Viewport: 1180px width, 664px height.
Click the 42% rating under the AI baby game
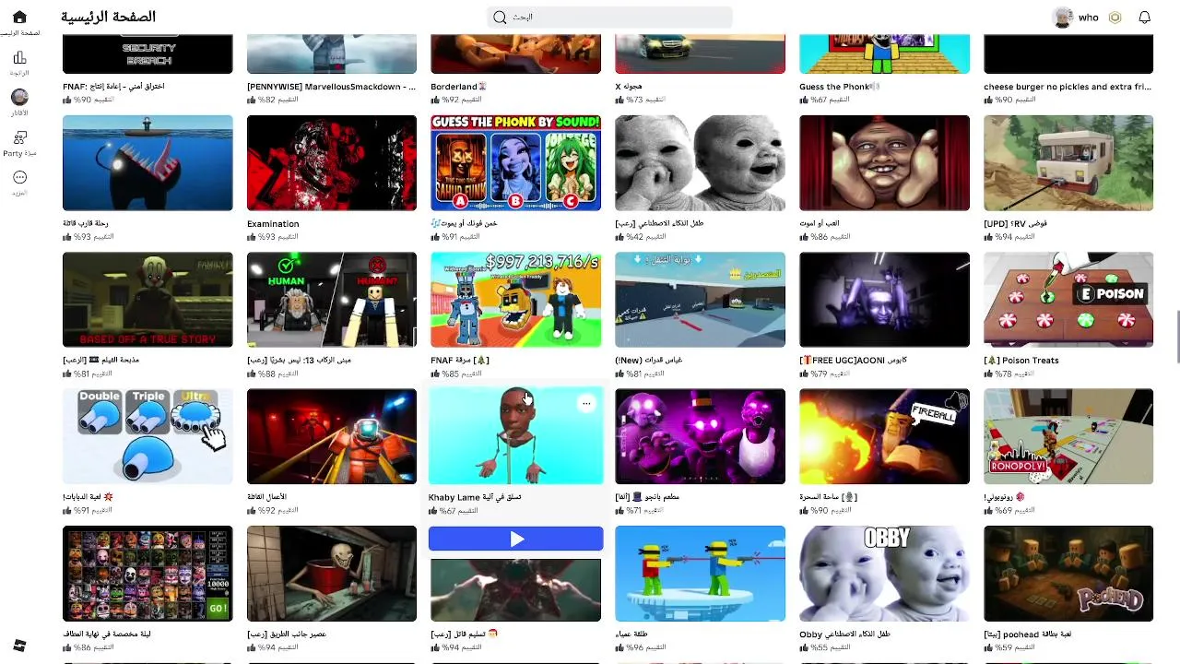tap(641, 237)
